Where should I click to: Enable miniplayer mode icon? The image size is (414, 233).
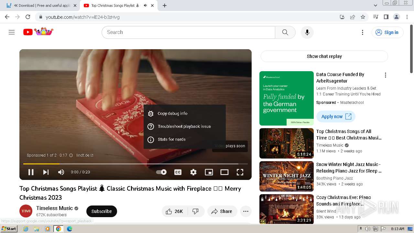pos(209,172)
